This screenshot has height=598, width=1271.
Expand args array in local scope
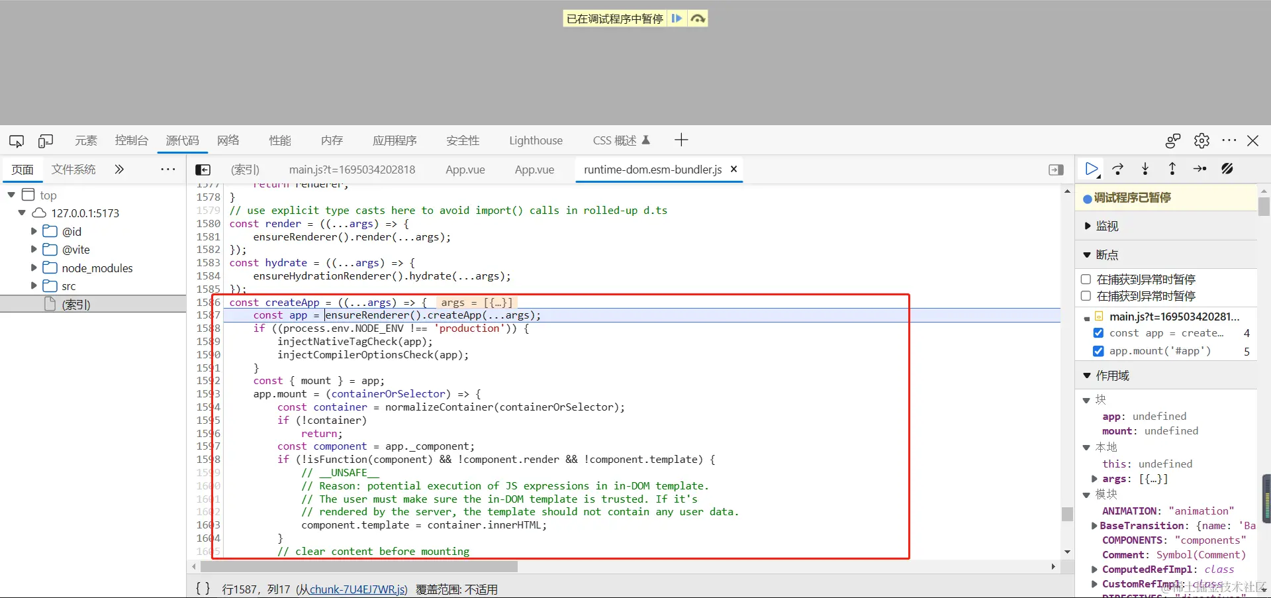tap(1094, 479)
